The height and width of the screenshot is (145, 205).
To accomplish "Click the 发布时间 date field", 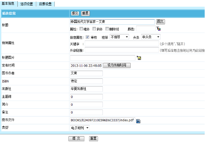I will click(x=86, y=65).
